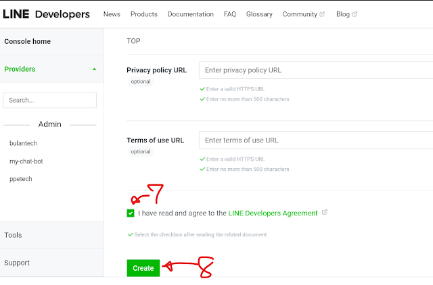Viewport: 433px width, 285px height.
Task: Click the Providers sidebar heading
Action: 20,69
